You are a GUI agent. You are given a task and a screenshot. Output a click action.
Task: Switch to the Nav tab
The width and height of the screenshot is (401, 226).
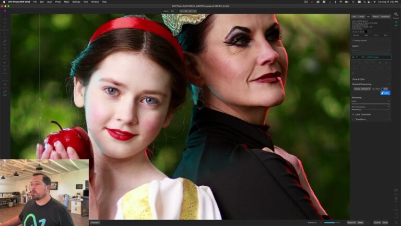tap(355, 17)
